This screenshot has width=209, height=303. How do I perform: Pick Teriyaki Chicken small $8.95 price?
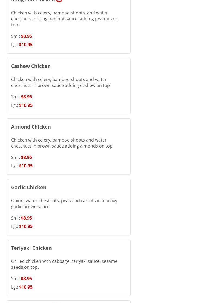(26, 279)
